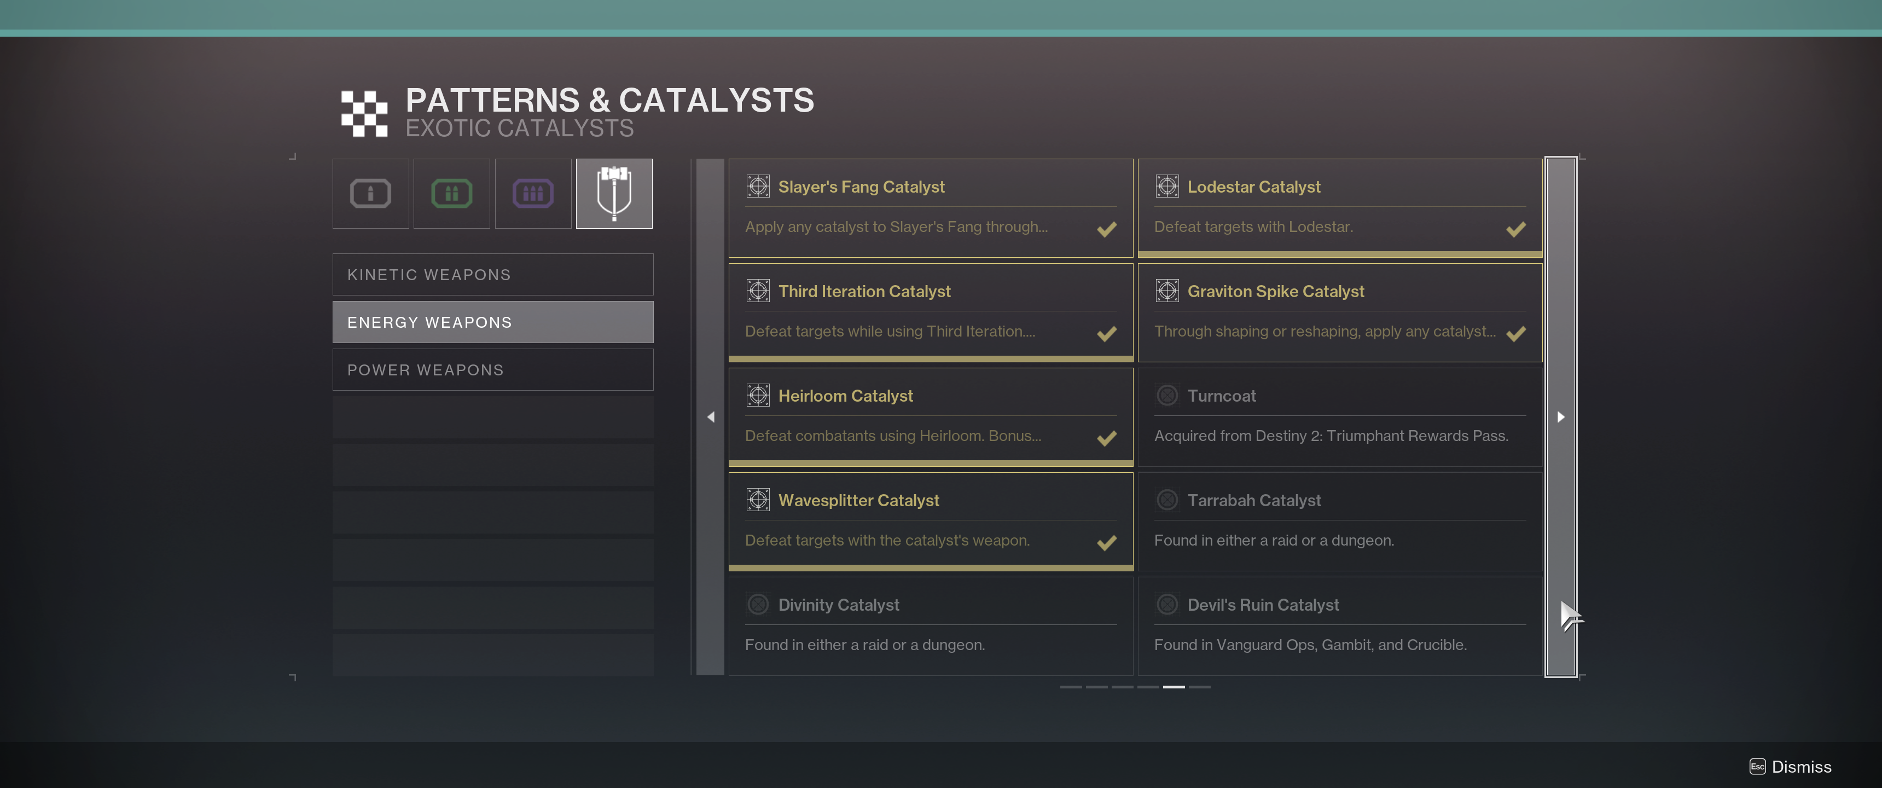Select the Third Iteration Catalyst title
The height and width of the screenshot is (788, 1882).
click(x=864, y=292)
